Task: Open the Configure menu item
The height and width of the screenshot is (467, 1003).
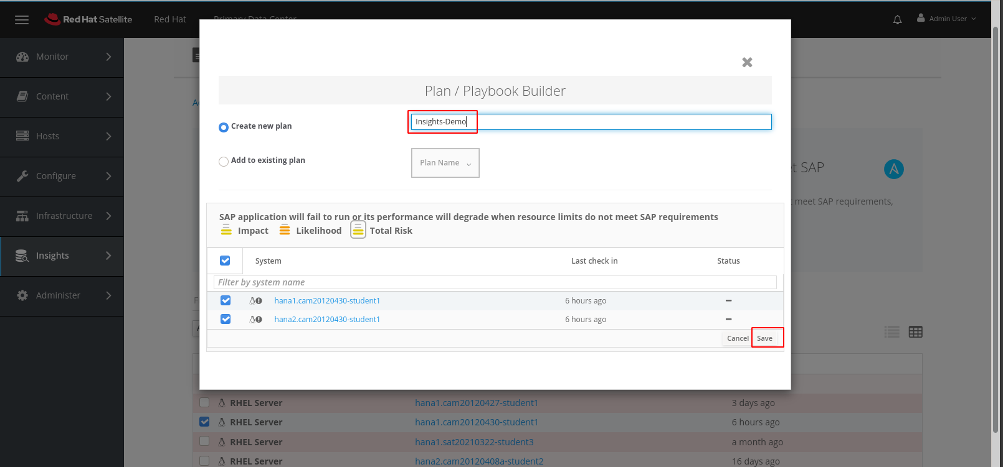Action: [x=62, y=177]
